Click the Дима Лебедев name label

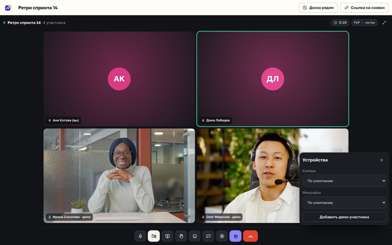216,120
